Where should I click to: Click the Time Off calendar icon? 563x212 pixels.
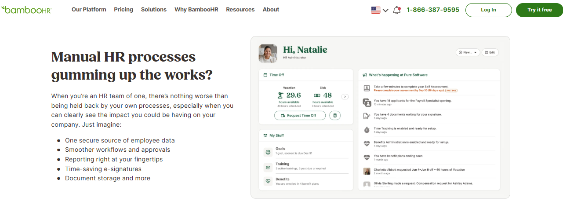tap(265, 75)
